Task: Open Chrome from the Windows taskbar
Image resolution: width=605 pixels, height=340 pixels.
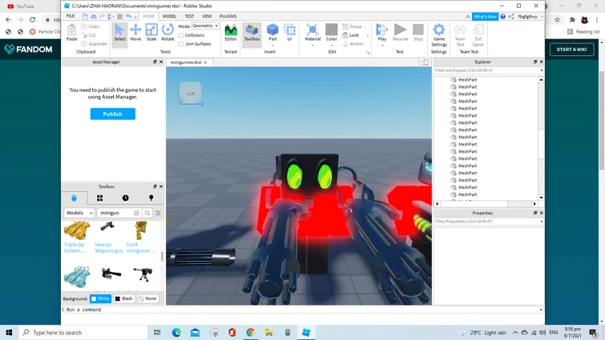Action: (x=250, y=332)
